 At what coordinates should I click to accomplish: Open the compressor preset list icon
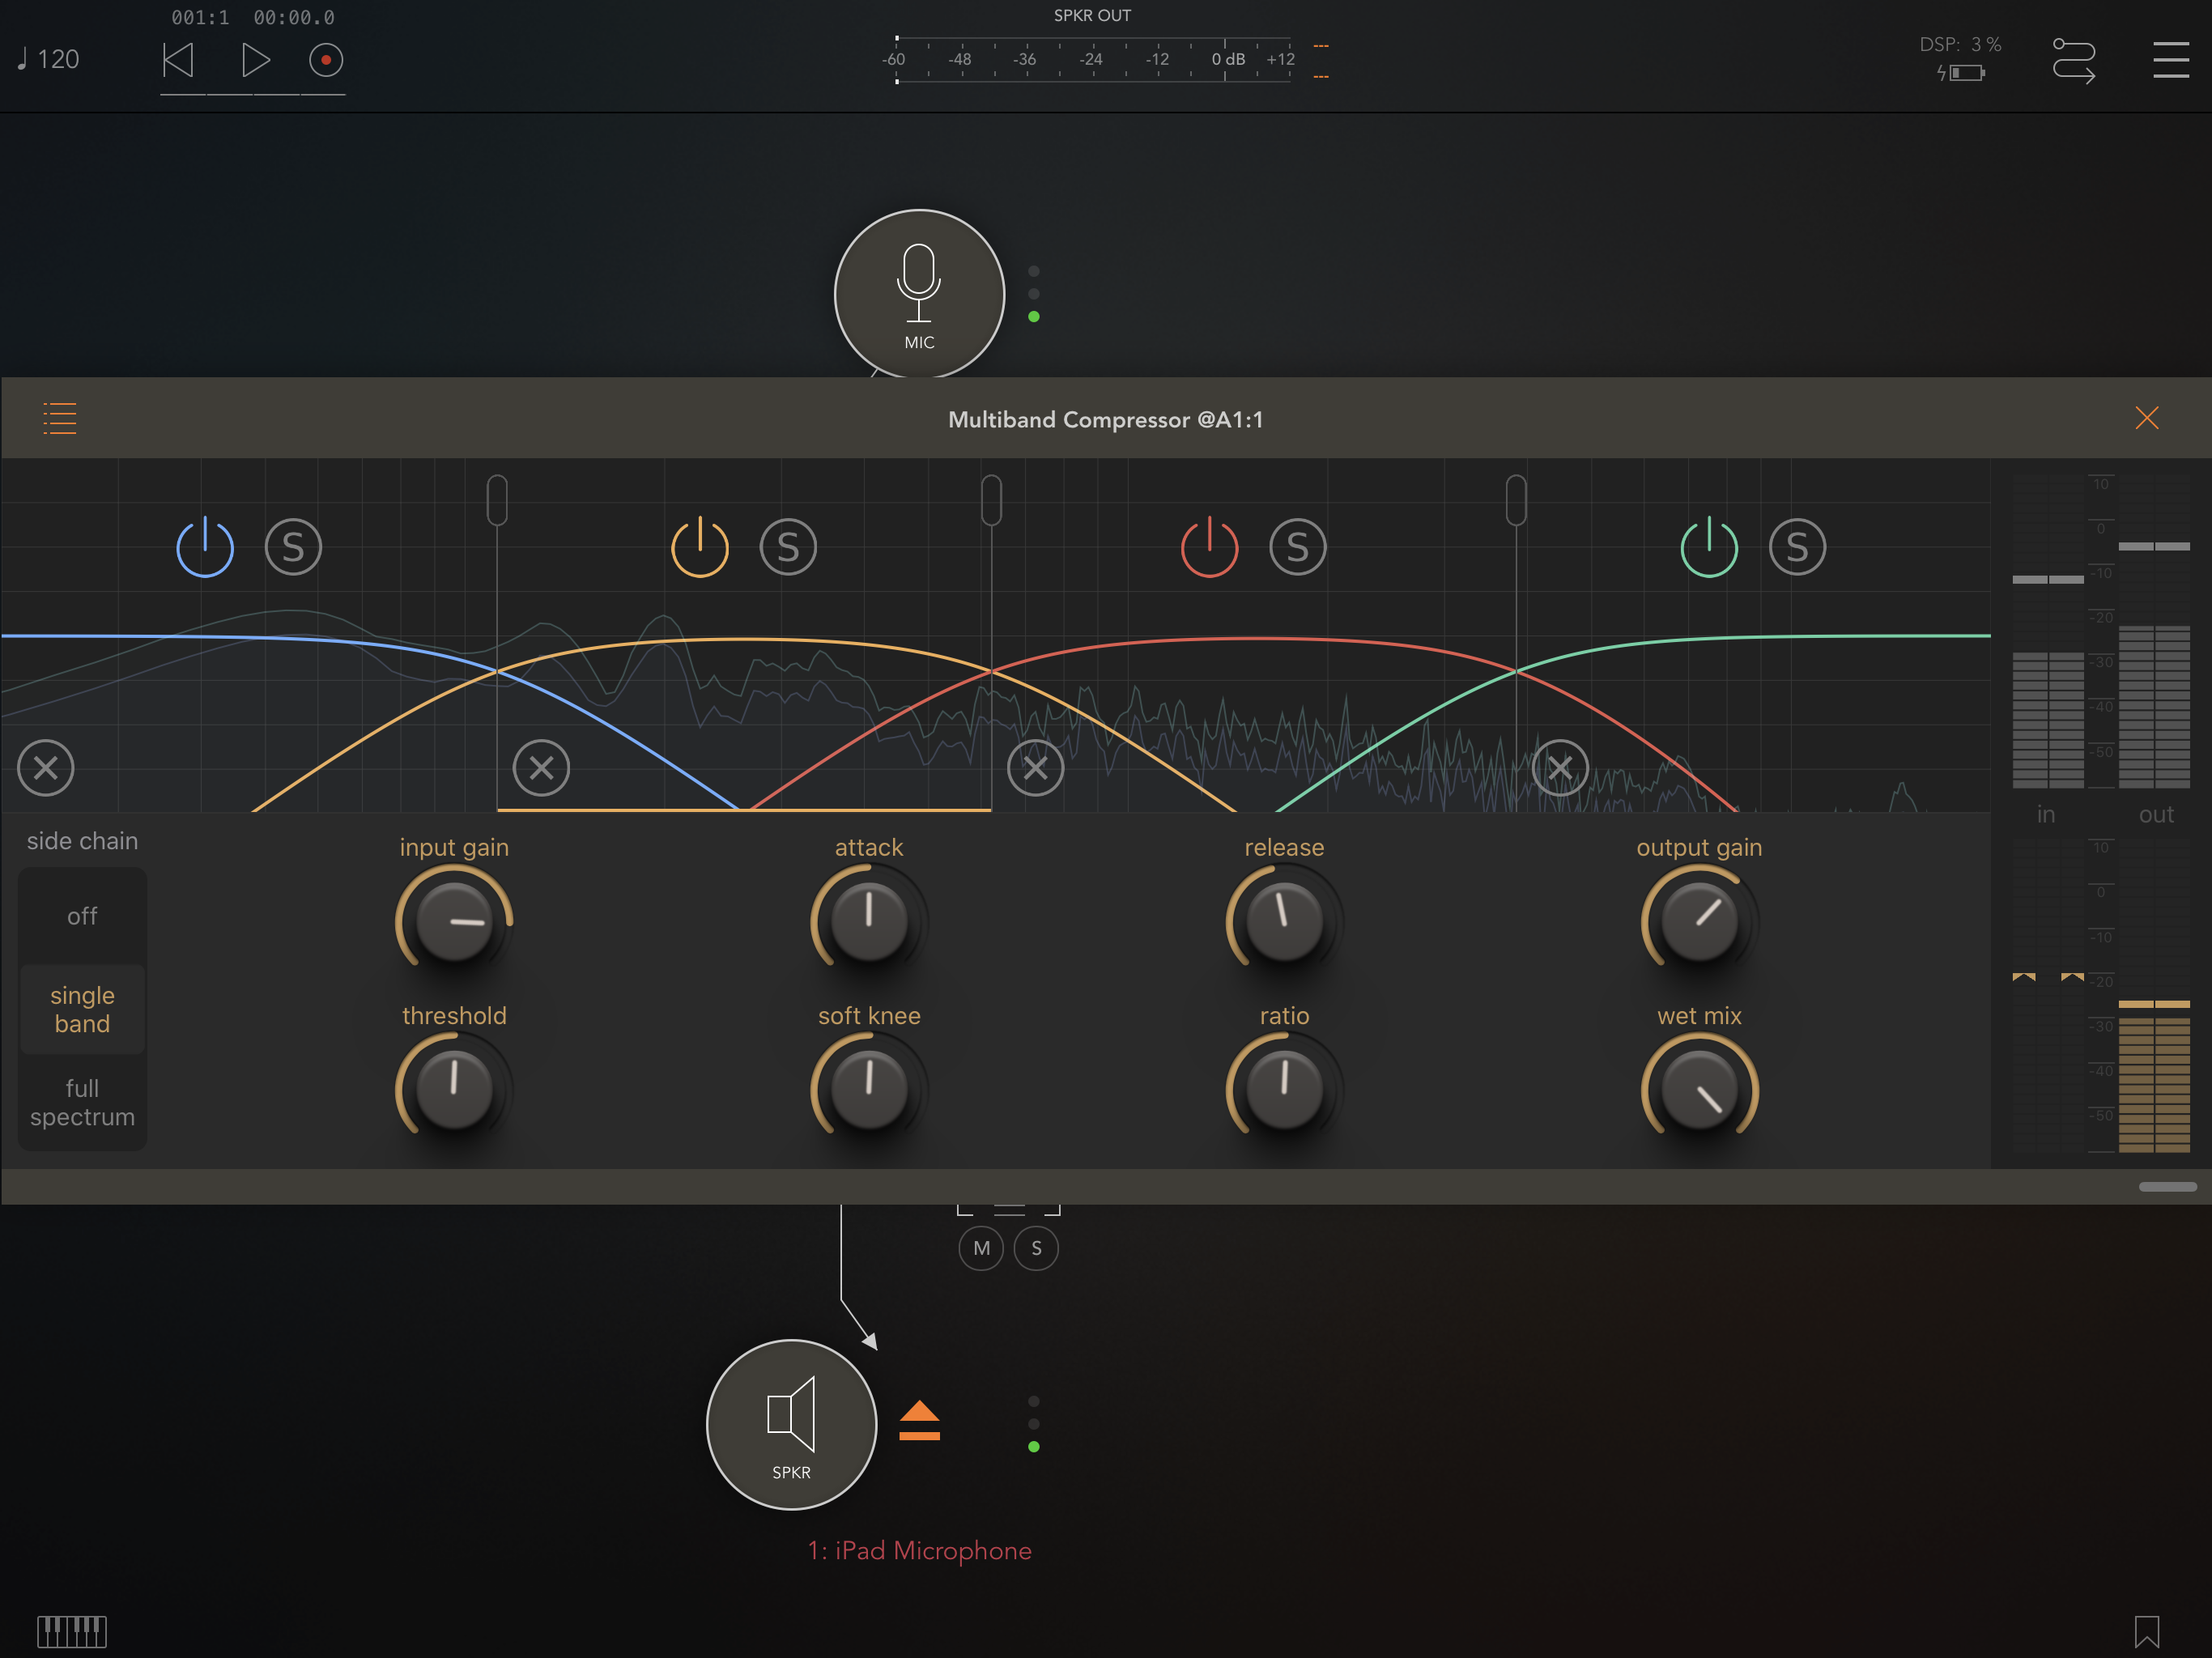[x=60, y=418]
